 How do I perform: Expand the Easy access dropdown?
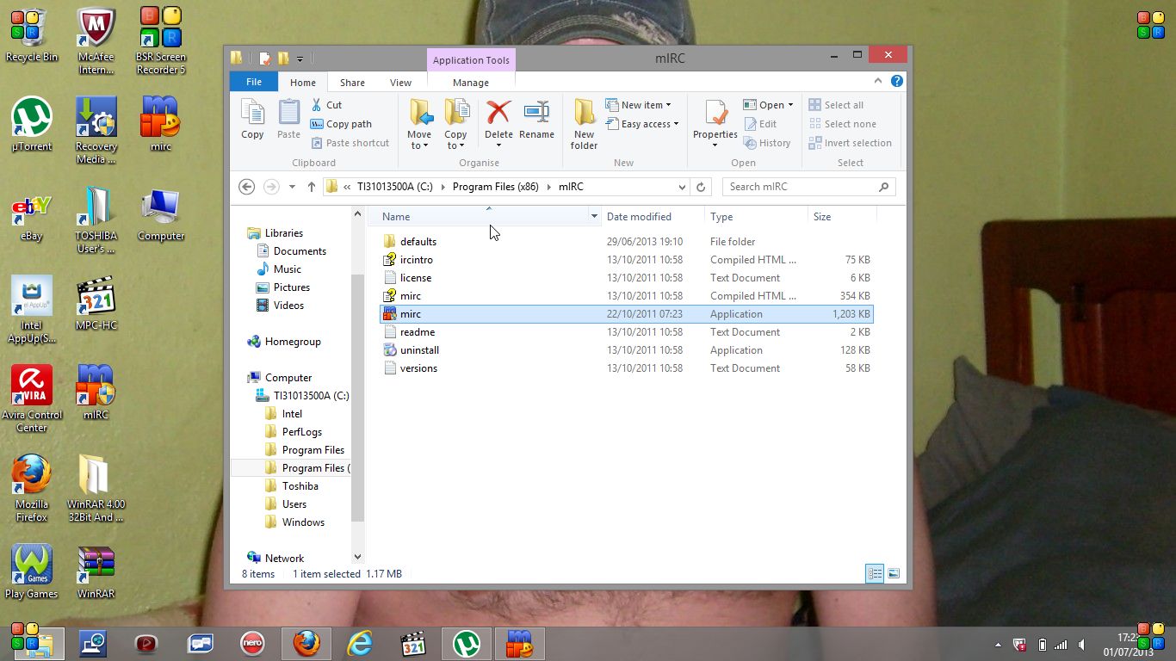[642, 124]
